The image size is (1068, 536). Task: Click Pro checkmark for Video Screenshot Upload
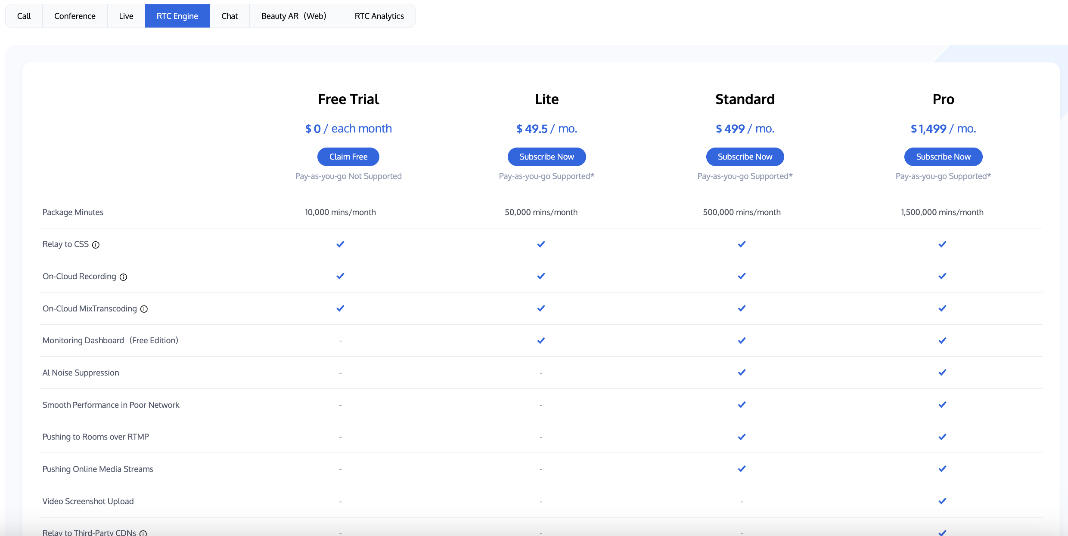[x=942, y=501]
